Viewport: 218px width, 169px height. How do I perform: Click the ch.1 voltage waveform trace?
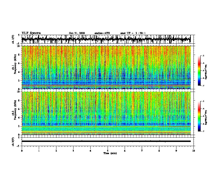point(106,39)
